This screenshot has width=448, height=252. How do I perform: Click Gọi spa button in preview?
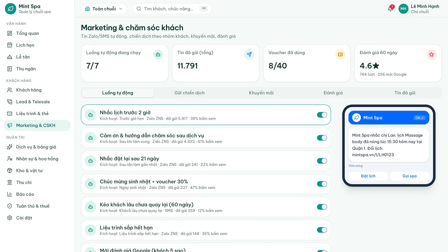pos(410,176)
